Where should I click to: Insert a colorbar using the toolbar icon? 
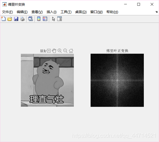tap(39, 19)
